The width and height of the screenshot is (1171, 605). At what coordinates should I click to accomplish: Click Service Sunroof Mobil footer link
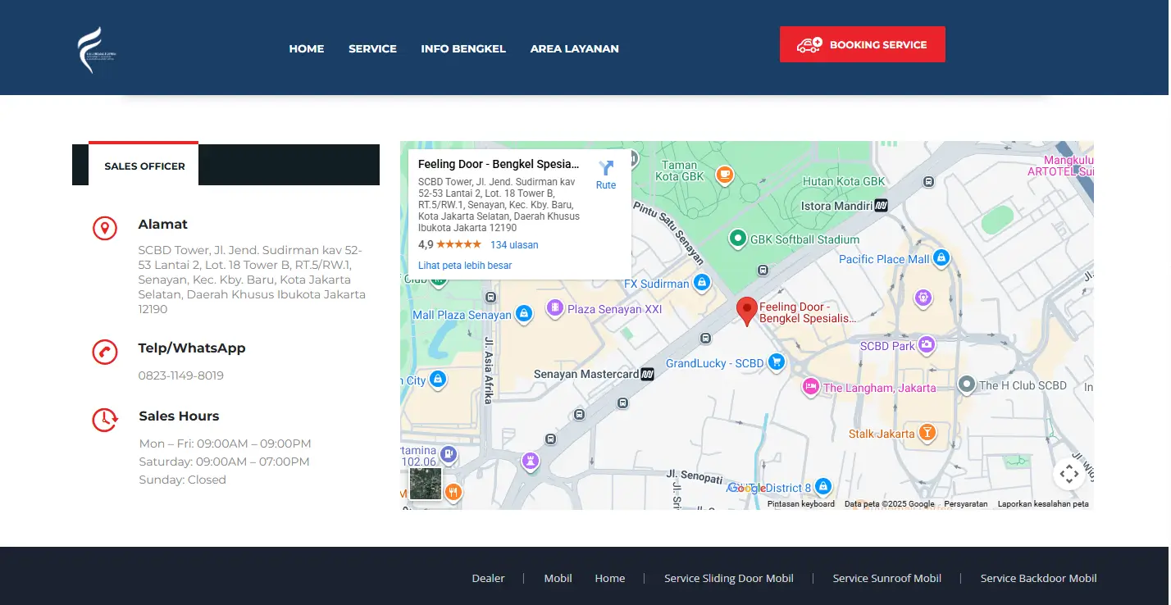886,578
